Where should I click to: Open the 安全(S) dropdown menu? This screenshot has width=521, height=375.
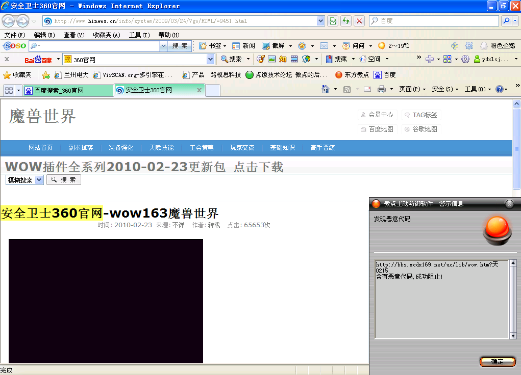pyautogui.click(x=445, y=89)
